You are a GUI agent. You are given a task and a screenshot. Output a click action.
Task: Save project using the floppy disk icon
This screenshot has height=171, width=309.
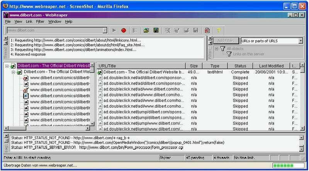[156, 30]
